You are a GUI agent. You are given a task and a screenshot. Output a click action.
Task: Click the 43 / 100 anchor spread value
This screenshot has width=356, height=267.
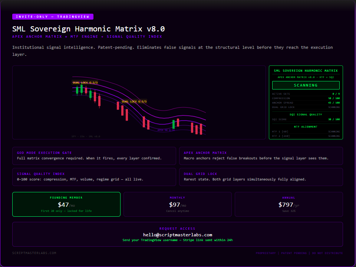[x=334, y=102]
